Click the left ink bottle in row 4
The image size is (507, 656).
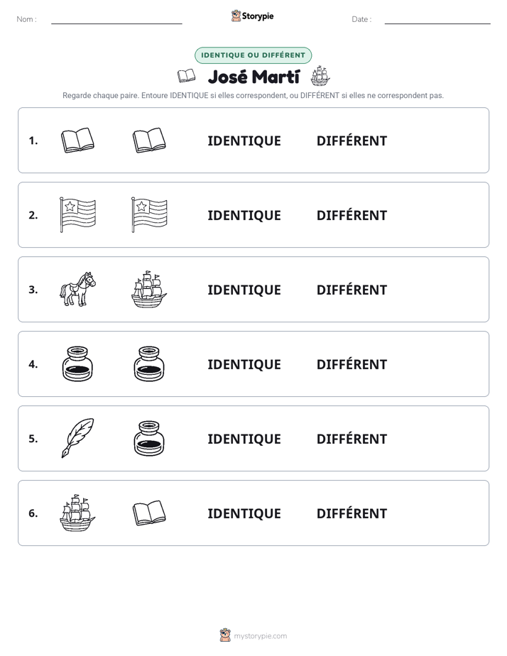tap(77, 363)
